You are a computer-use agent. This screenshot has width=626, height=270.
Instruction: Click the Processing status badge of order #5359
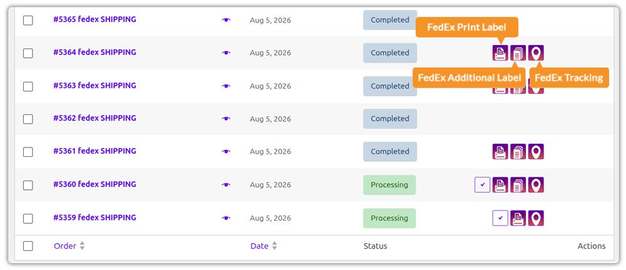tap(389, 218)
